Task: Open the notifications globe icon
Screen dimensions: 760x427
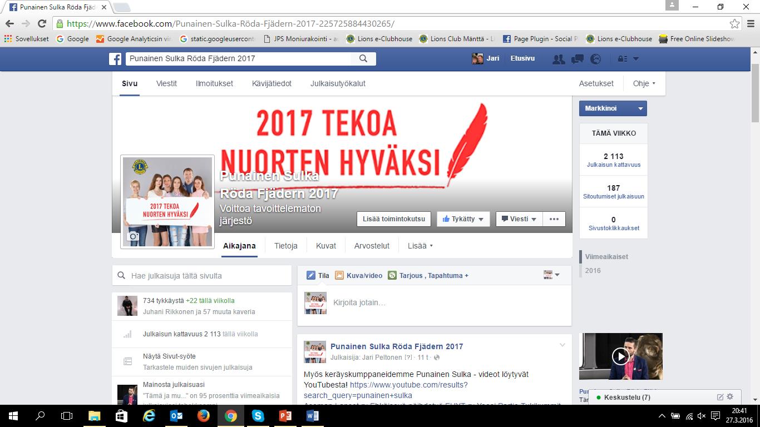Action: [x=596, y=59]
